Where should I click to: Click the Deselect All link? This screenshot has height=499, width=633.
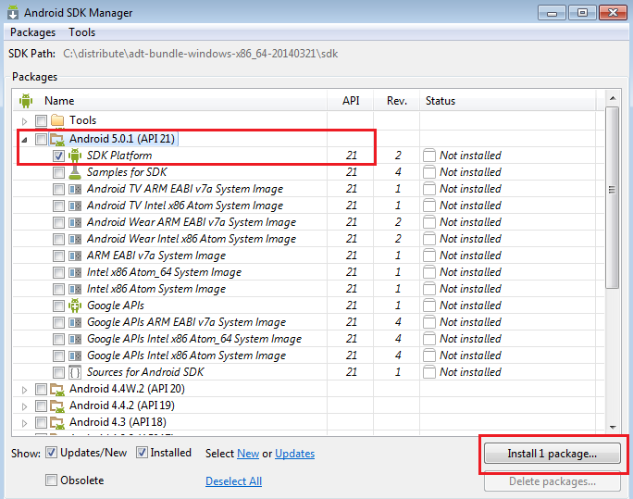pos(234,481)
